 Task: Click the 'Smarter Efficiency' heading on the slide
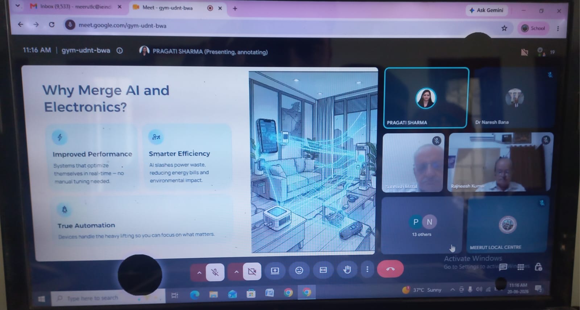click(179, 154)
